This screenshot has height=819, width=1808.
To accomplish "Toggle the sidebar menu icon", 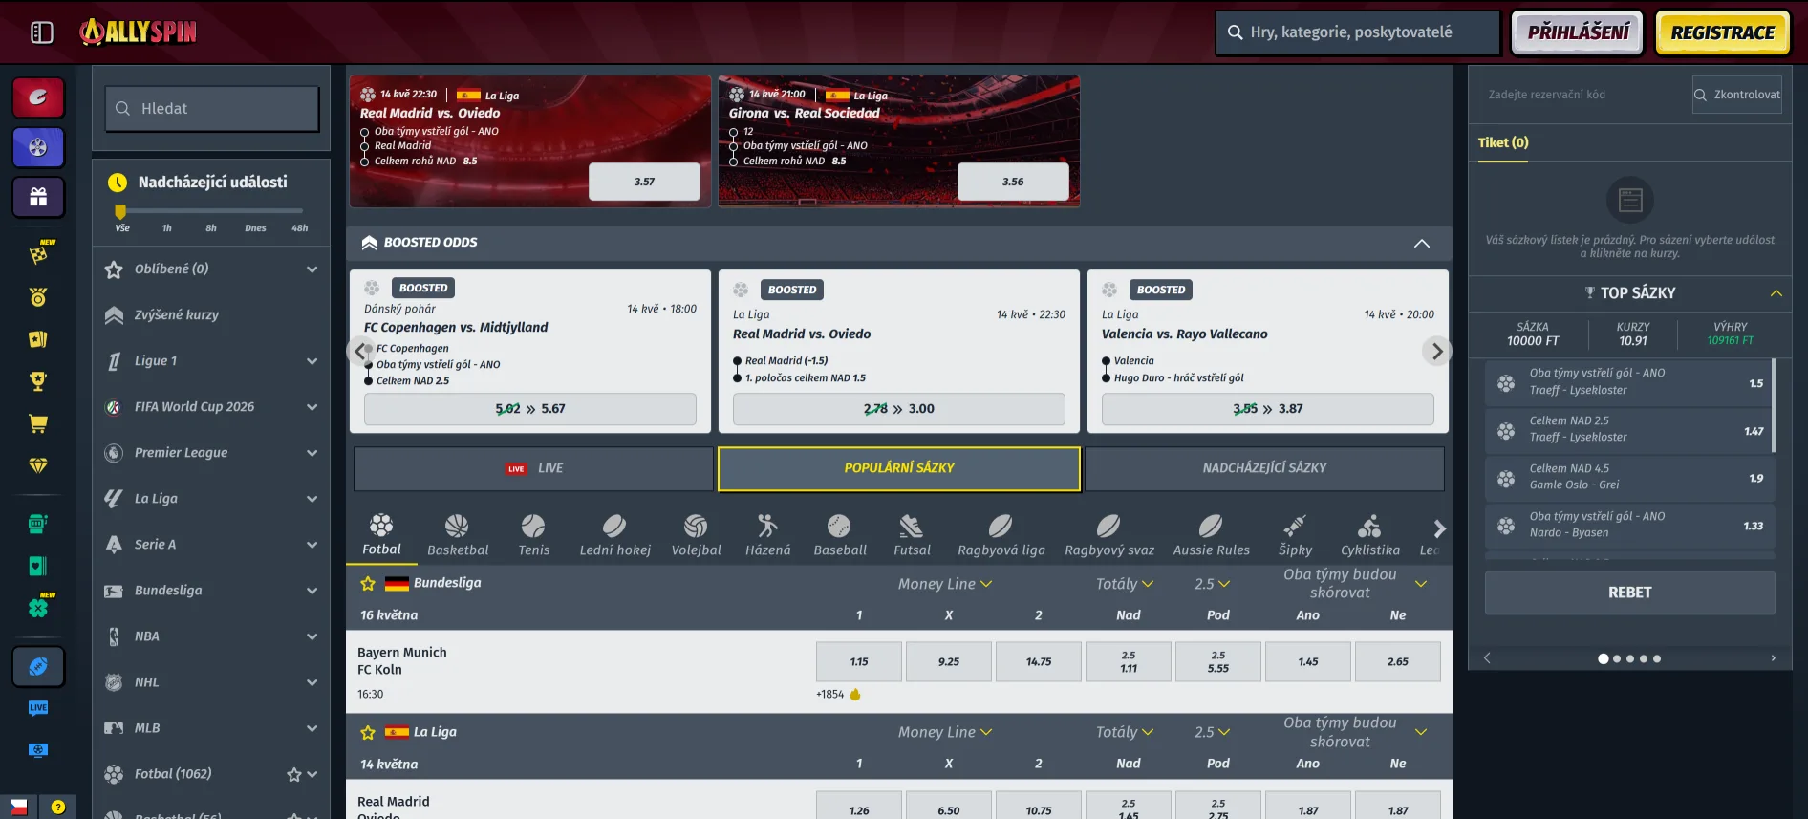I will coord(42,32).
